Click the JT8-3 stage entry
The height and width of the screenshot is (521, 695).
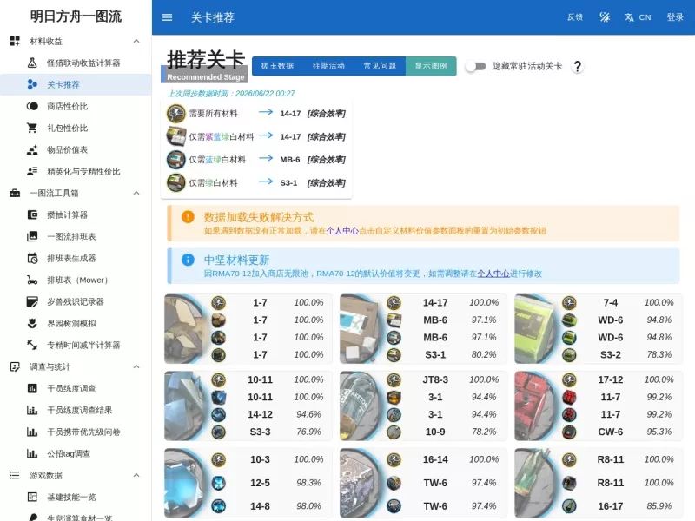(x=435, y=379)
